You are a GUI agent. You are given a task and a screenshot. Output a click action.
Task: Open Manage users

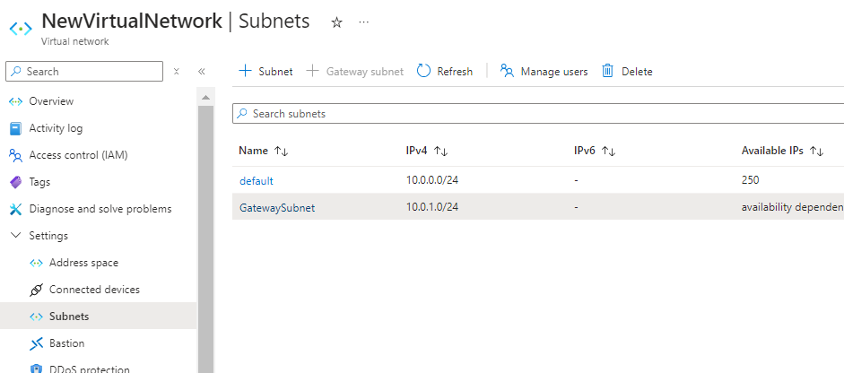click(x=544, y=71)
